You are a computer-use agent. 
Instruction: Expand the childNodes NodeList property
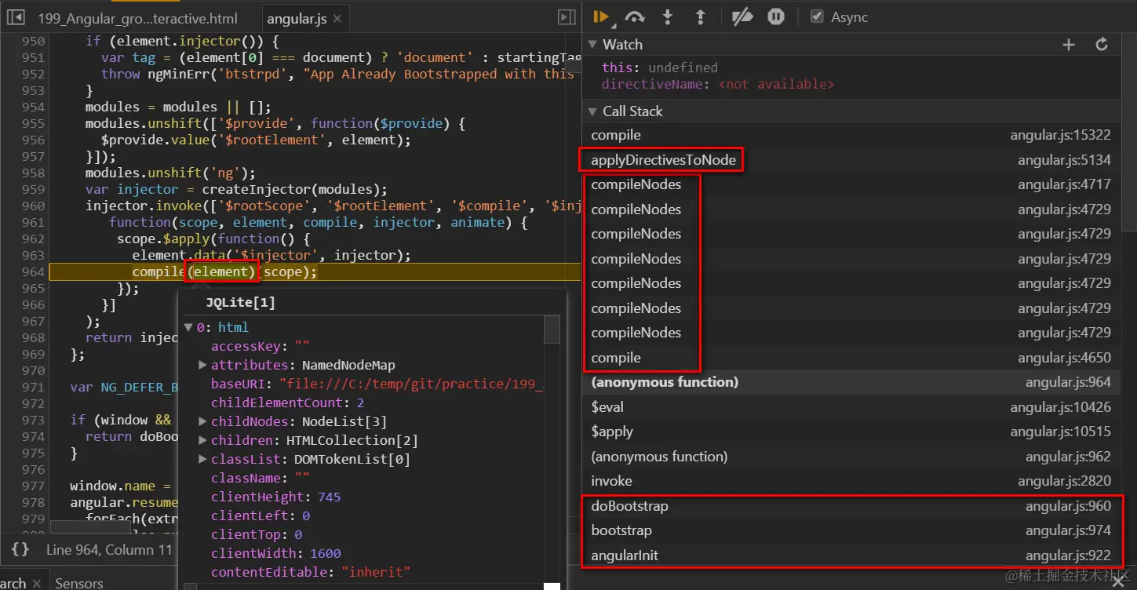pos(202,421)
